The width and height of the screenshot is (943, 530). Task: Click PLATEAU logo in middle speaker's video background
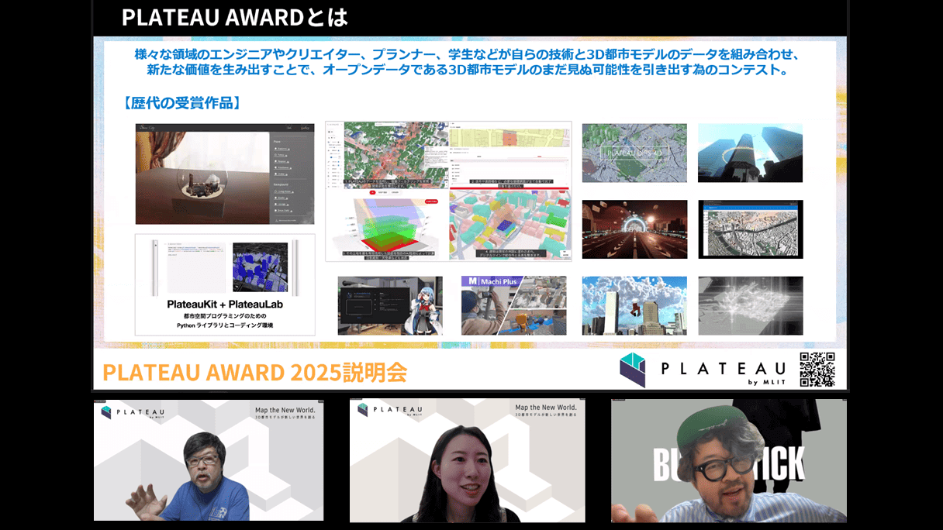click(x=389, y=410)
